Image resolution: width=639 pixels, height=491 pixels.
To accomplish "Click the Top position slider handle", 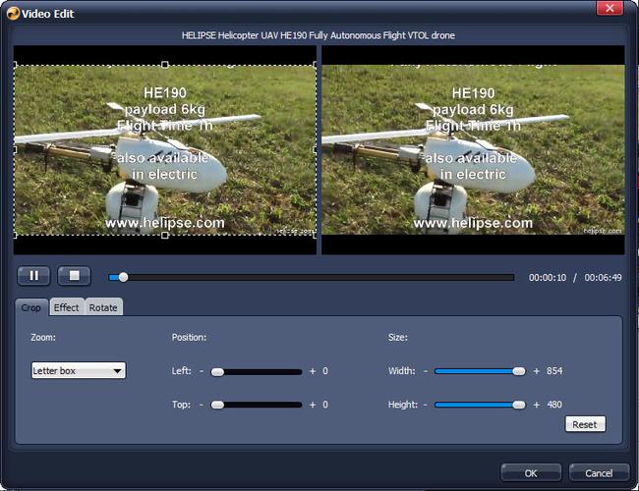I will coord(217,405).
